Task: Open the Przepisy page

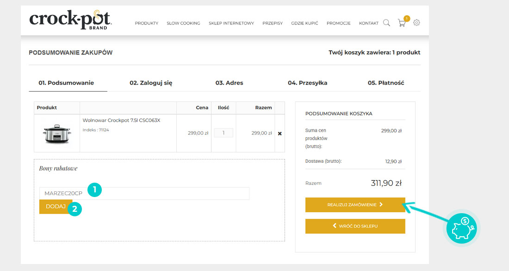Action: point(273,23)
